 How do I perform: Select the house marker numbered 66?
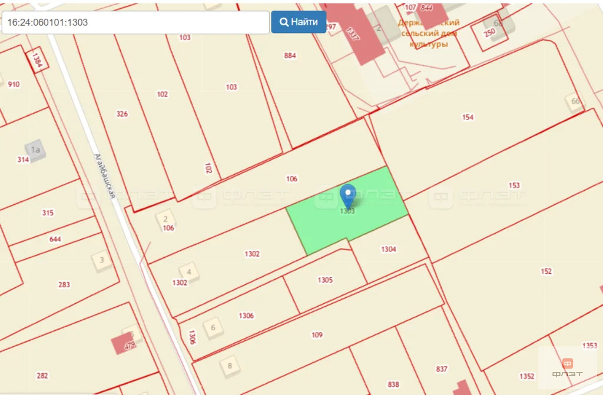coord(575,101)
